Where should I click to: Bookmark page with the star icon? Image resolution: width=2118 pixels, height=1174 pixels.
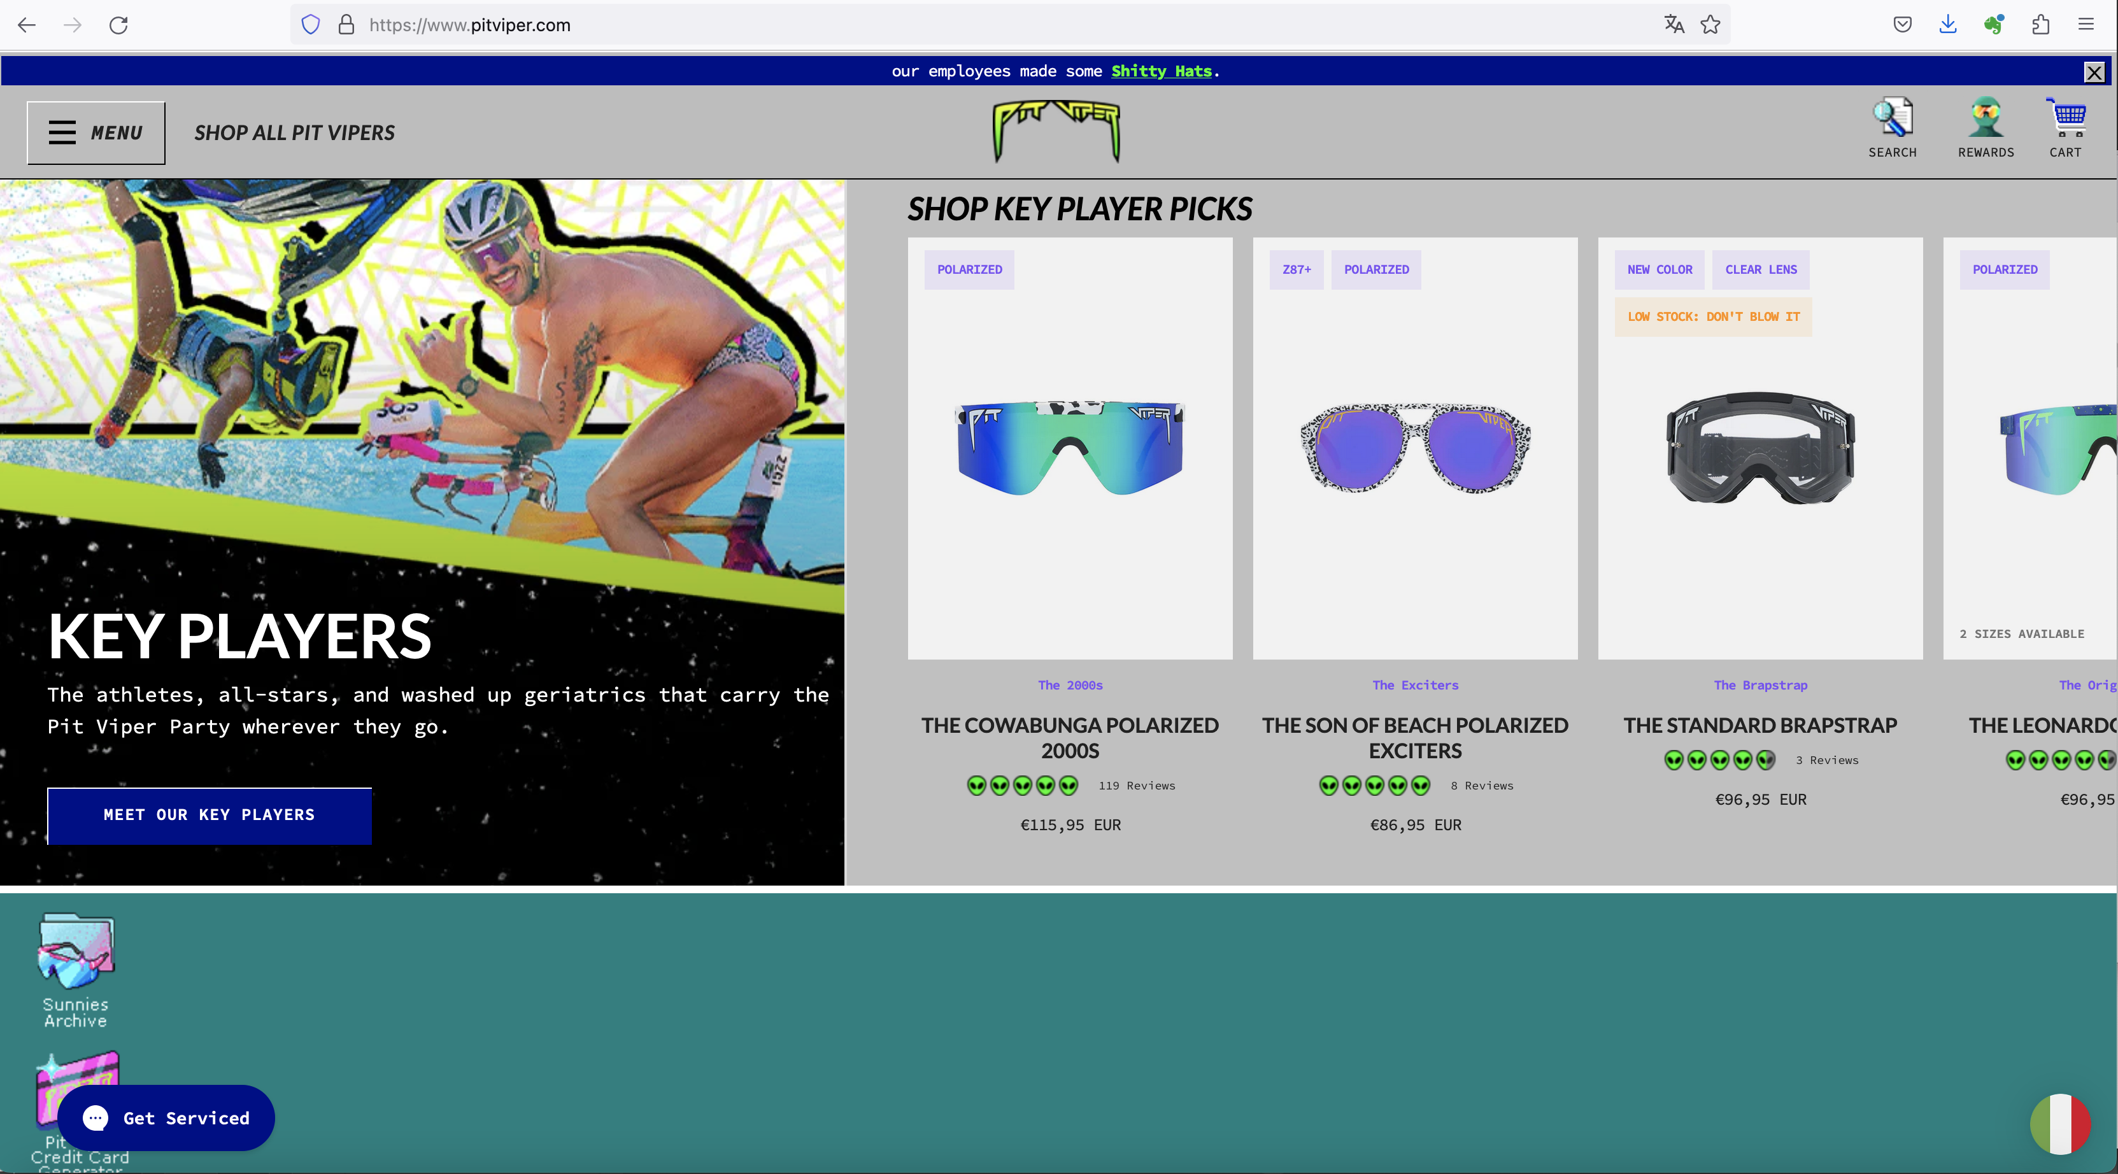[1710, 25]
